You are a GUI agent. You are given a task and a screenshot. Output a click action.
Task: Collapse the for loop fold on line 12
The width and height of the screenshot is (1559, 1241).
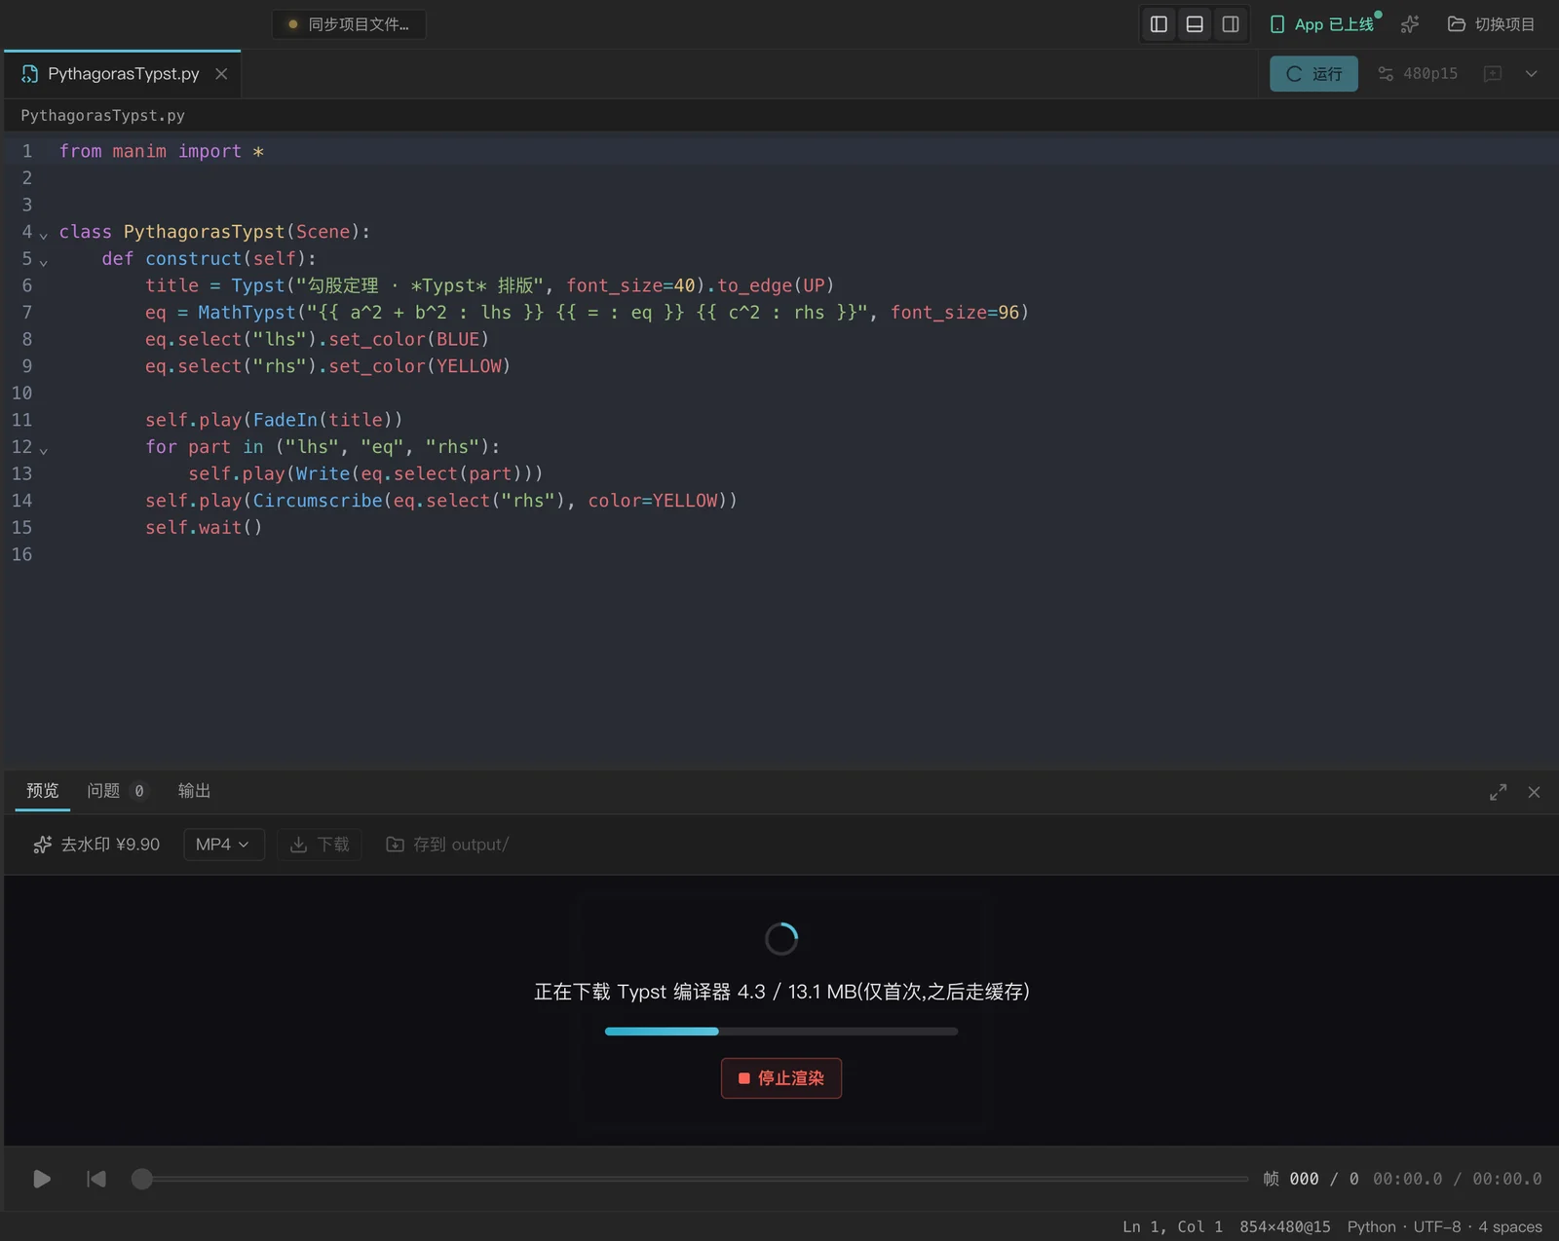[44, 450]
